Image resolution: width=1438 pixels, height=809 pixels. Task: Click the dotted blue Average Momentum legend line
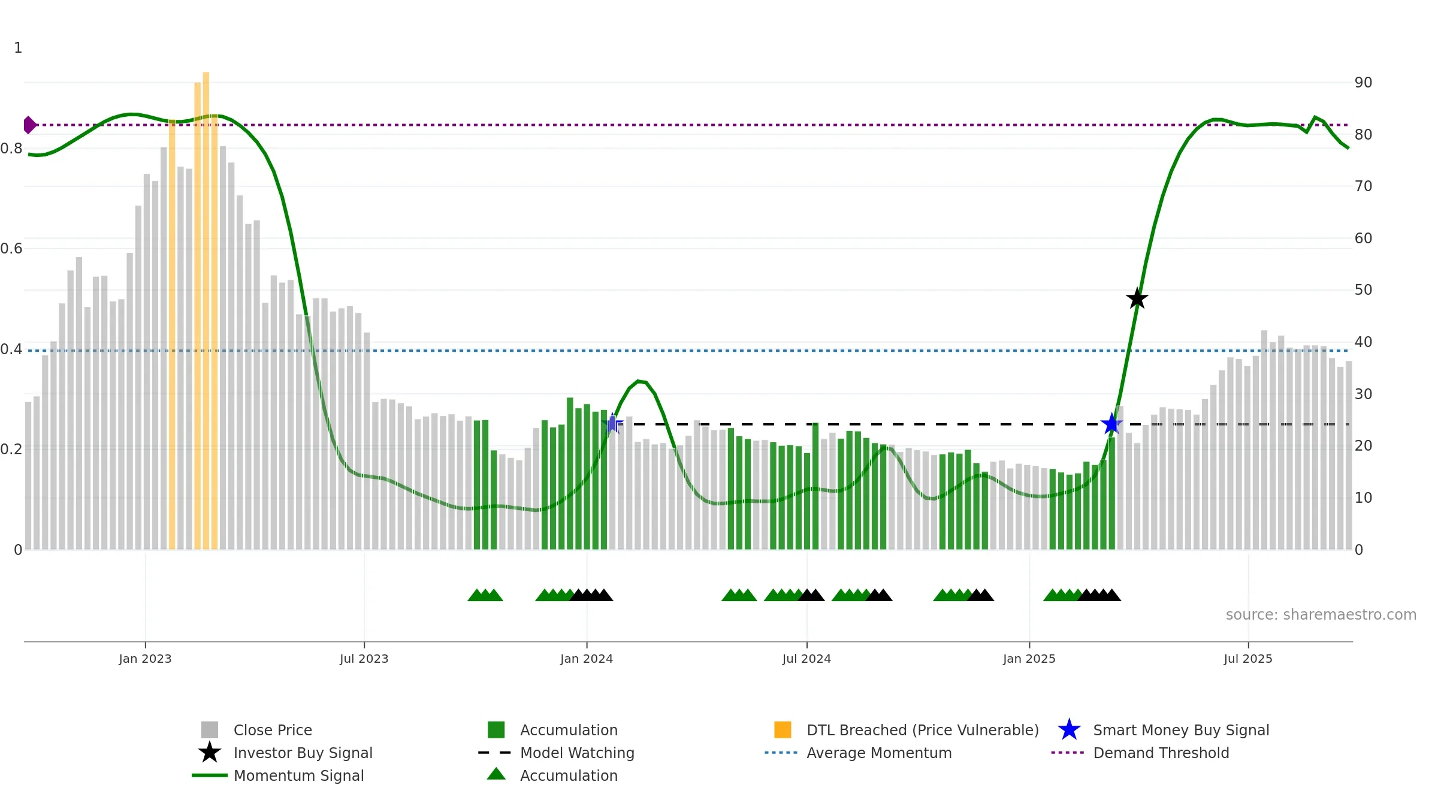781,753
